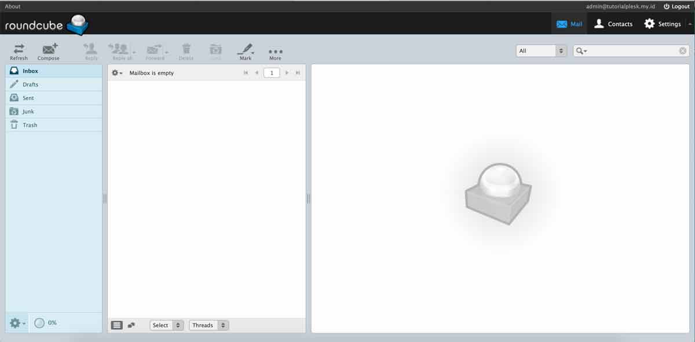
Task: Open the Settings section
Action: coord(664,24)
